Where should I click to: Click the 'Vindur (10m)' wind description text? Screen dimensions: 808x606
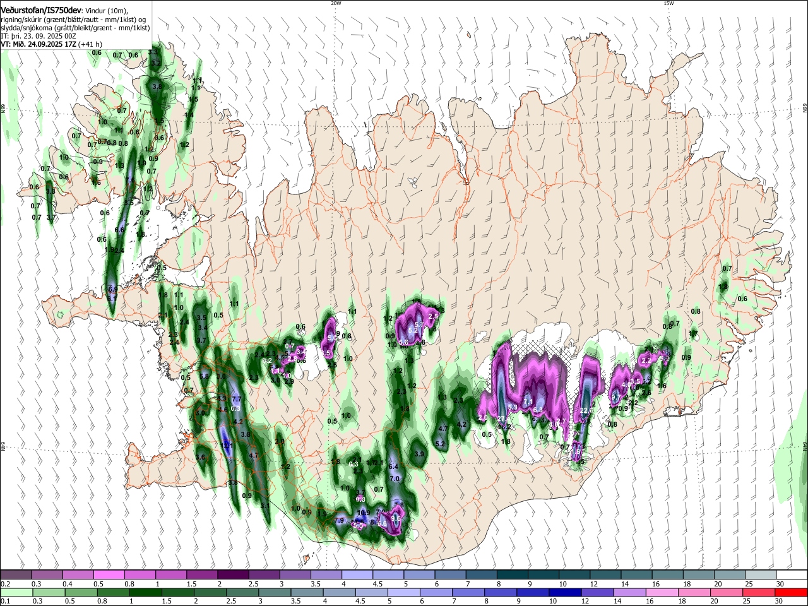click(106, 11)
